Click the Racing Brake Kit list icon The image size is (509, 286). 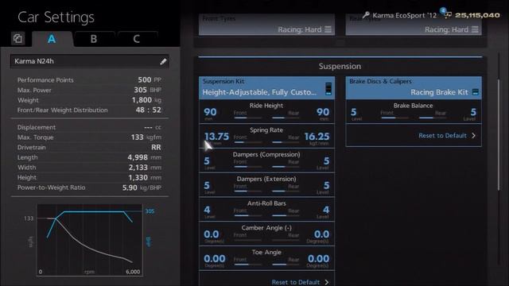pos(476,92)
